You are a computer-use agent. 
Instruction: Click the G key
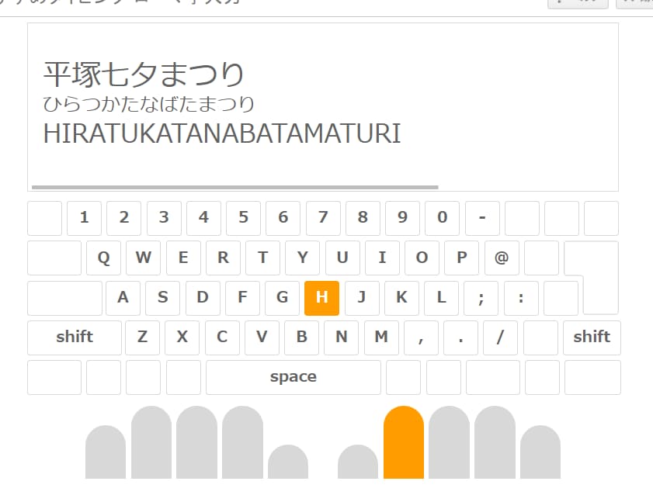tap(282, 298)
